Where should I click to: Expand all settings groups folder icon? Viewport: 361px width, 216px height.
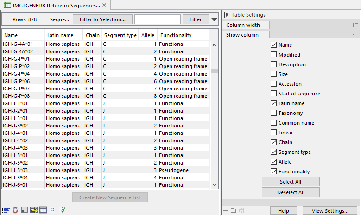point(234,210)
